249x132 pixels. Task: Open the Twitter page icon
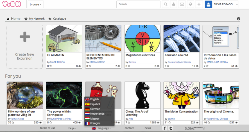(171, 128)
